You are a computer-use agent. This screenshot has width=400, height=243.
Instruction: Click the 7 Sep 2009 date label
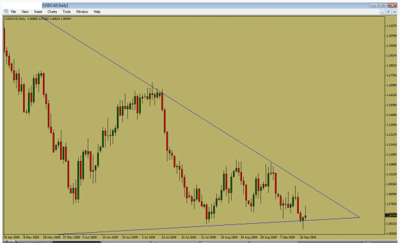(287, 237)
